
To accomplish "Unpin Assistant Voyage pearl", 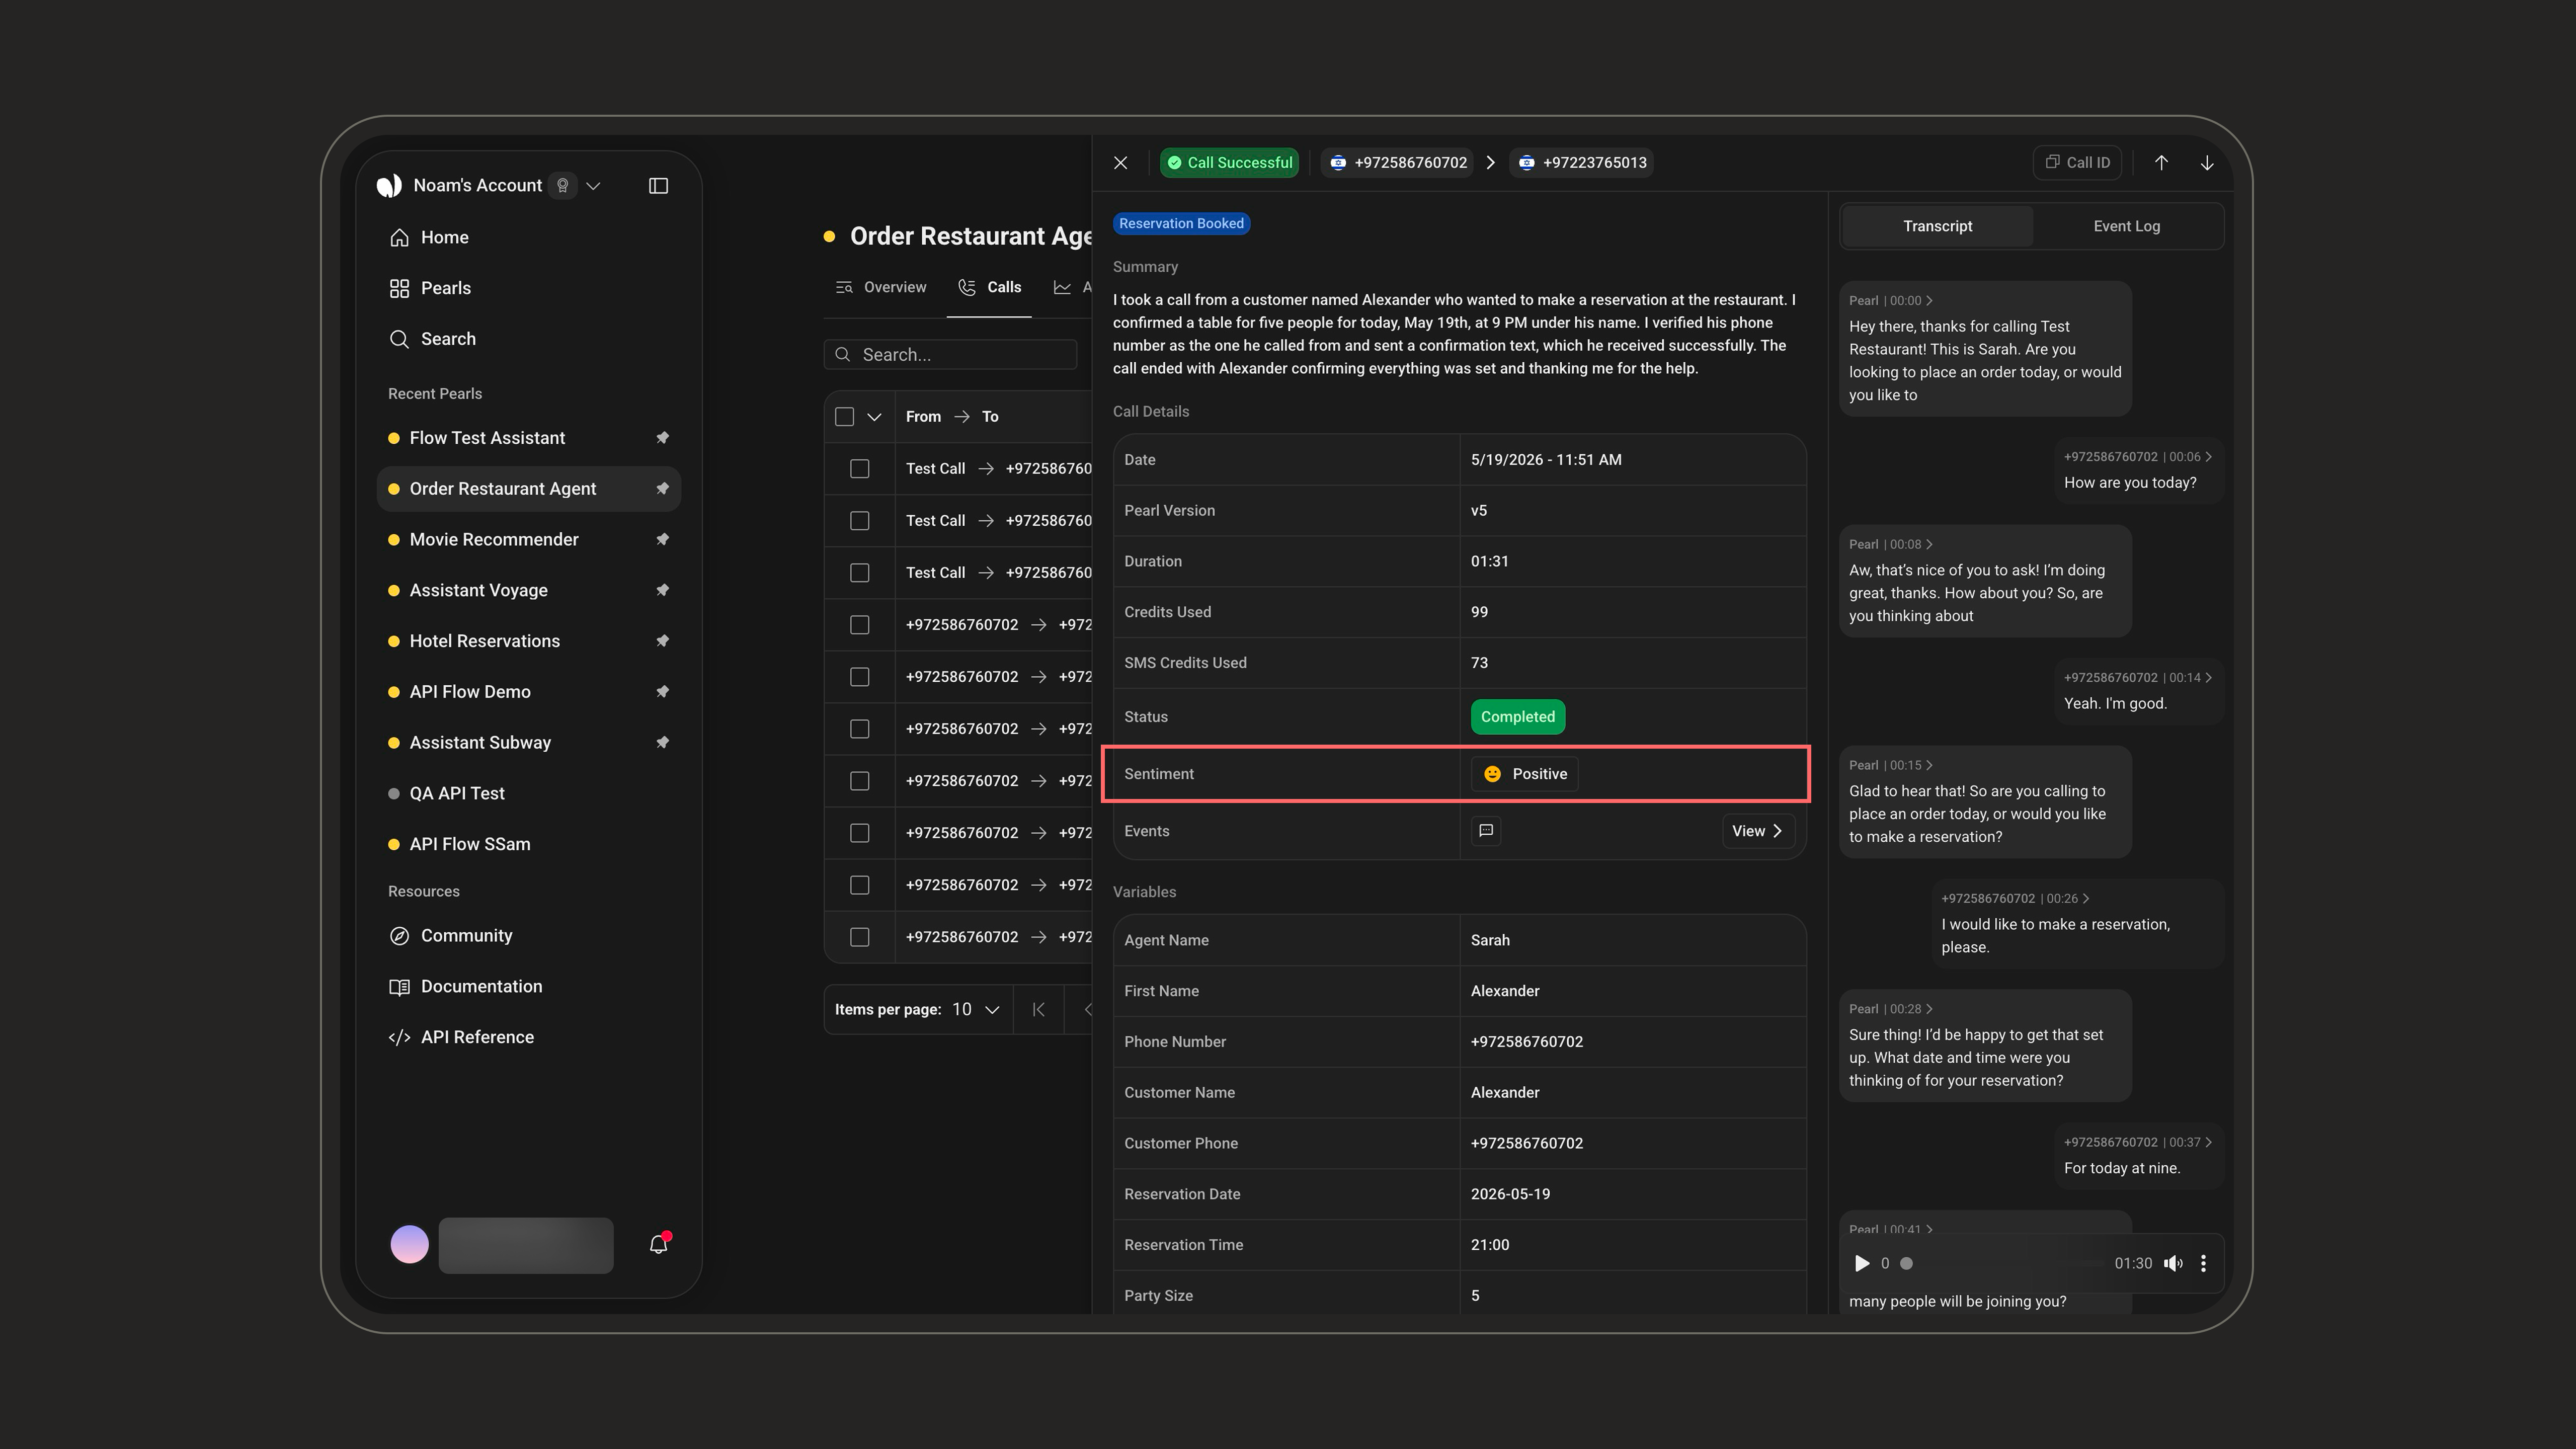I will coord(662,590).
